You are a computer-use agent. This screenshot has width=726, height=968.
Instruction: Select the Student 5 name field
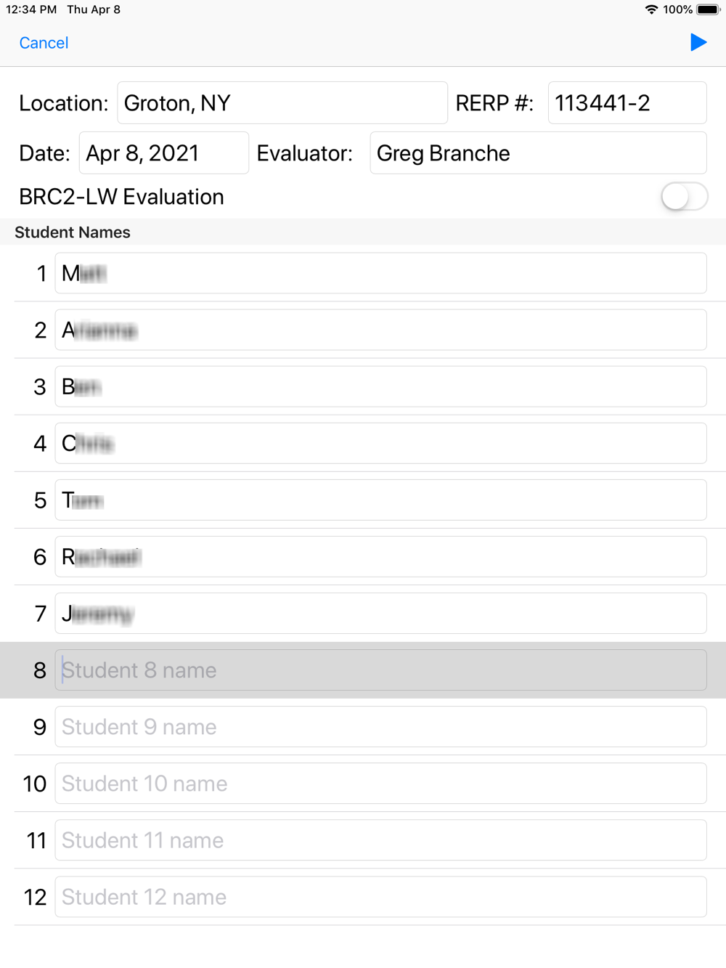380,500
